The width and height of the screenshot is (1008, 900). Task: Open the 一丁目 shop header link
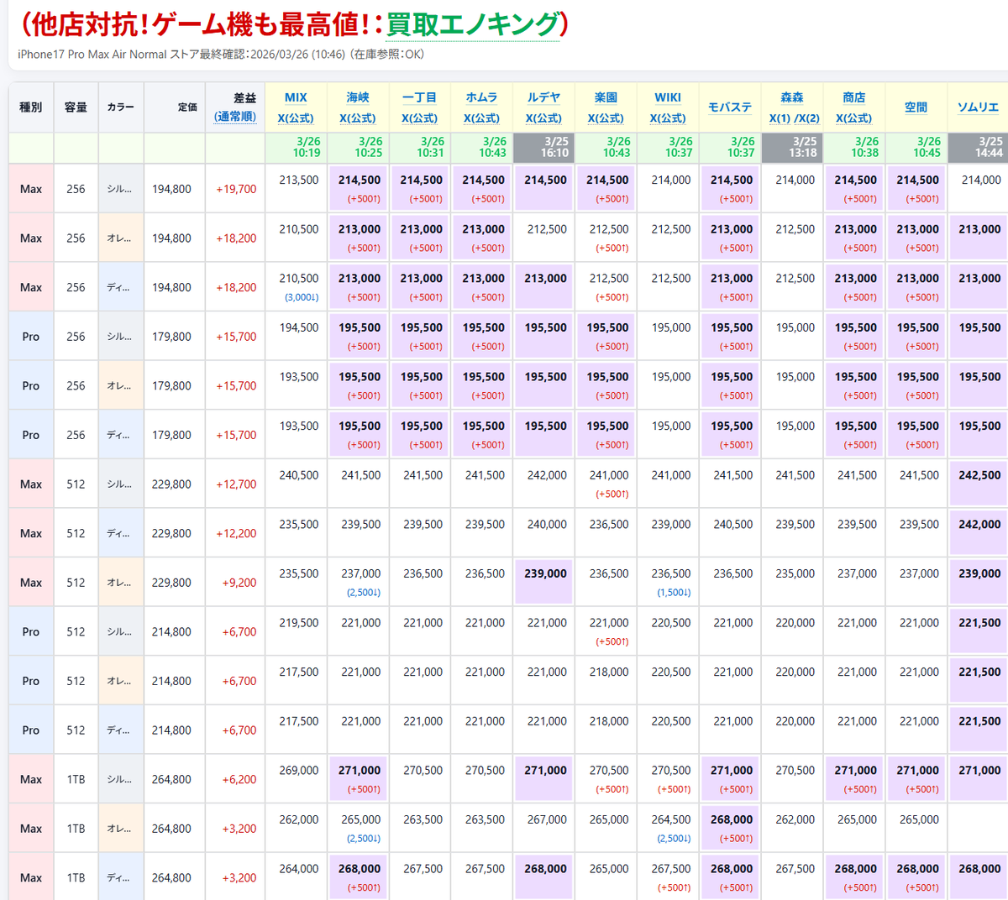tap(420, 97)
